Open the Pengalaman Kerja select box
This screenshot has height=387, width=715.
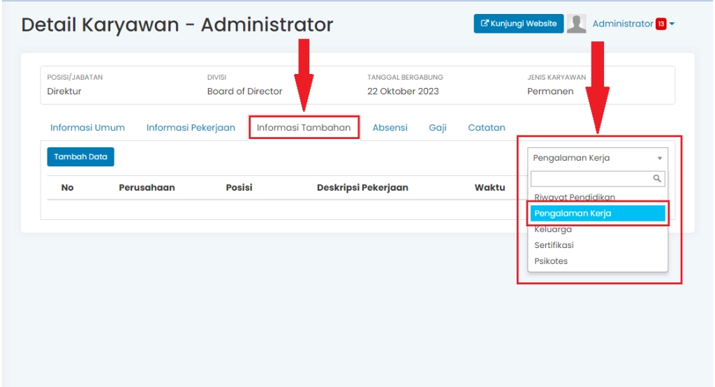(x=597, y=158)
